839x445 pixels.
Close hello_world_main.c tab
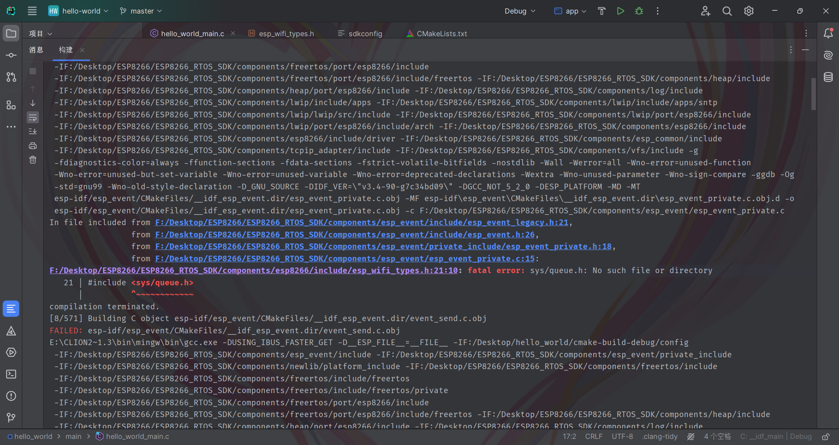click(233, 34)
